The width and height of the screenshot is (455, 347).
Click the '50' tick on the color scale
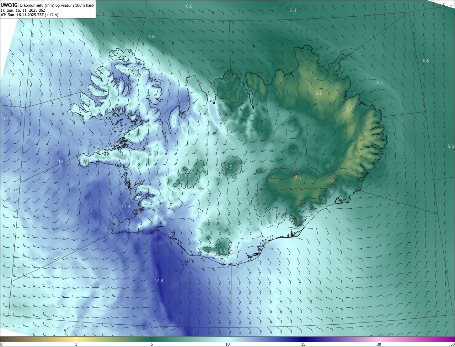(x=452, y=344)
